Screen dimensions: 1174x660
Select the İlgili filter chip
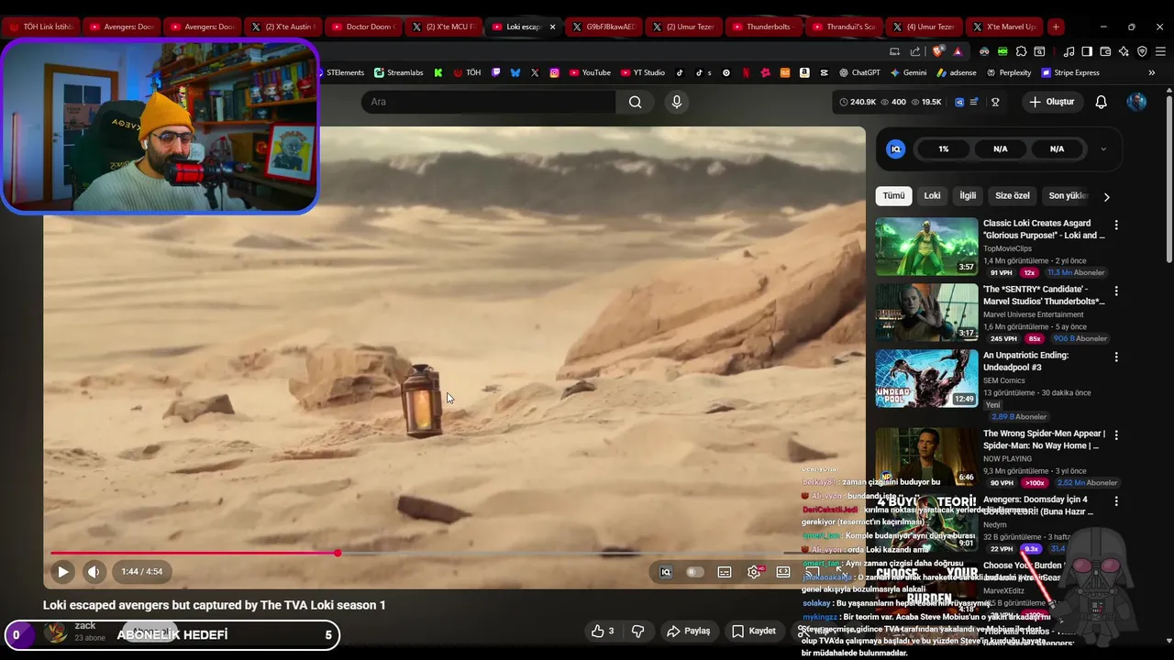[968, 195]
